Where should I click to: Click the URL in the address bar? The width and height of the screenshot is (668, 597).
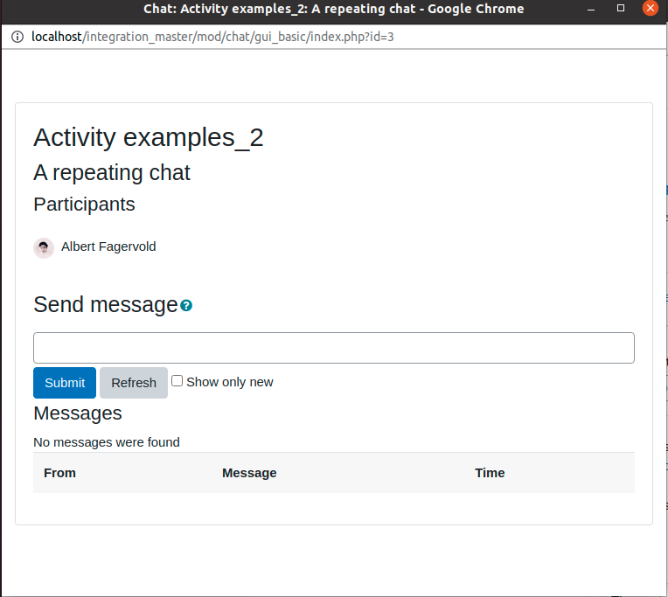(x=212, y=37)
